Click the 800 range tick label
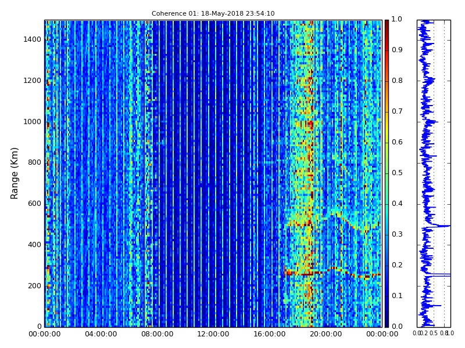 pyautogui.click(x=34, y=162)
